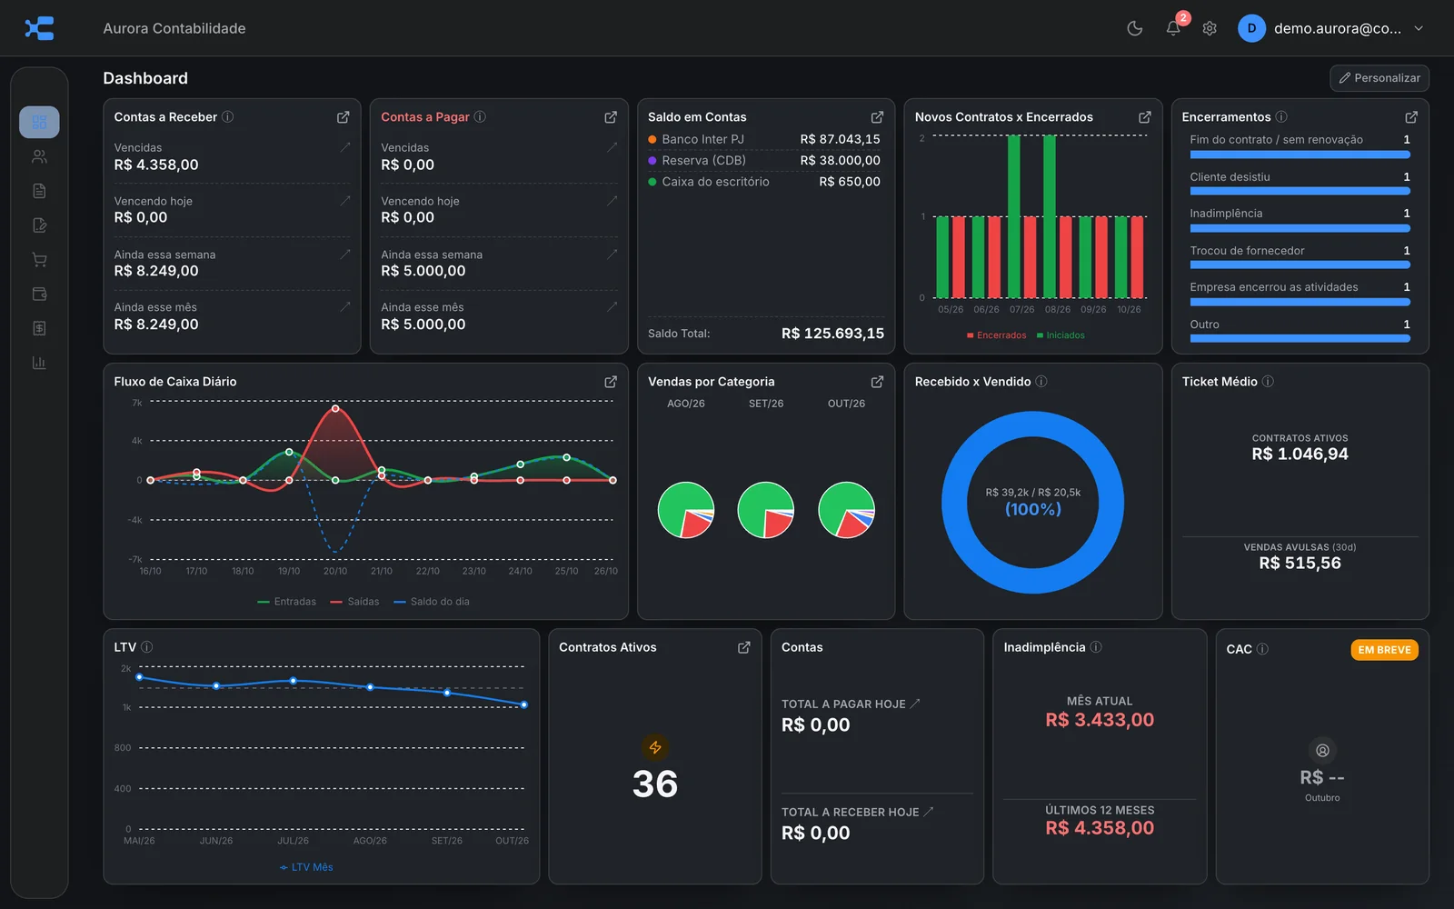Open the clients people icon in sidebar

(x=39, y=156)
